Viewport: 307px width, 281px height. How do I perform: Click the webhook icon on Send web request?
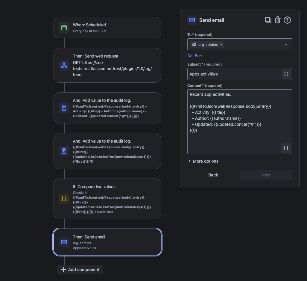[64, 65]
